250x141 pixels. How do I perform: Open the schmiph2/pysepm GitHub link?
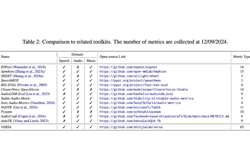point(130,112)
